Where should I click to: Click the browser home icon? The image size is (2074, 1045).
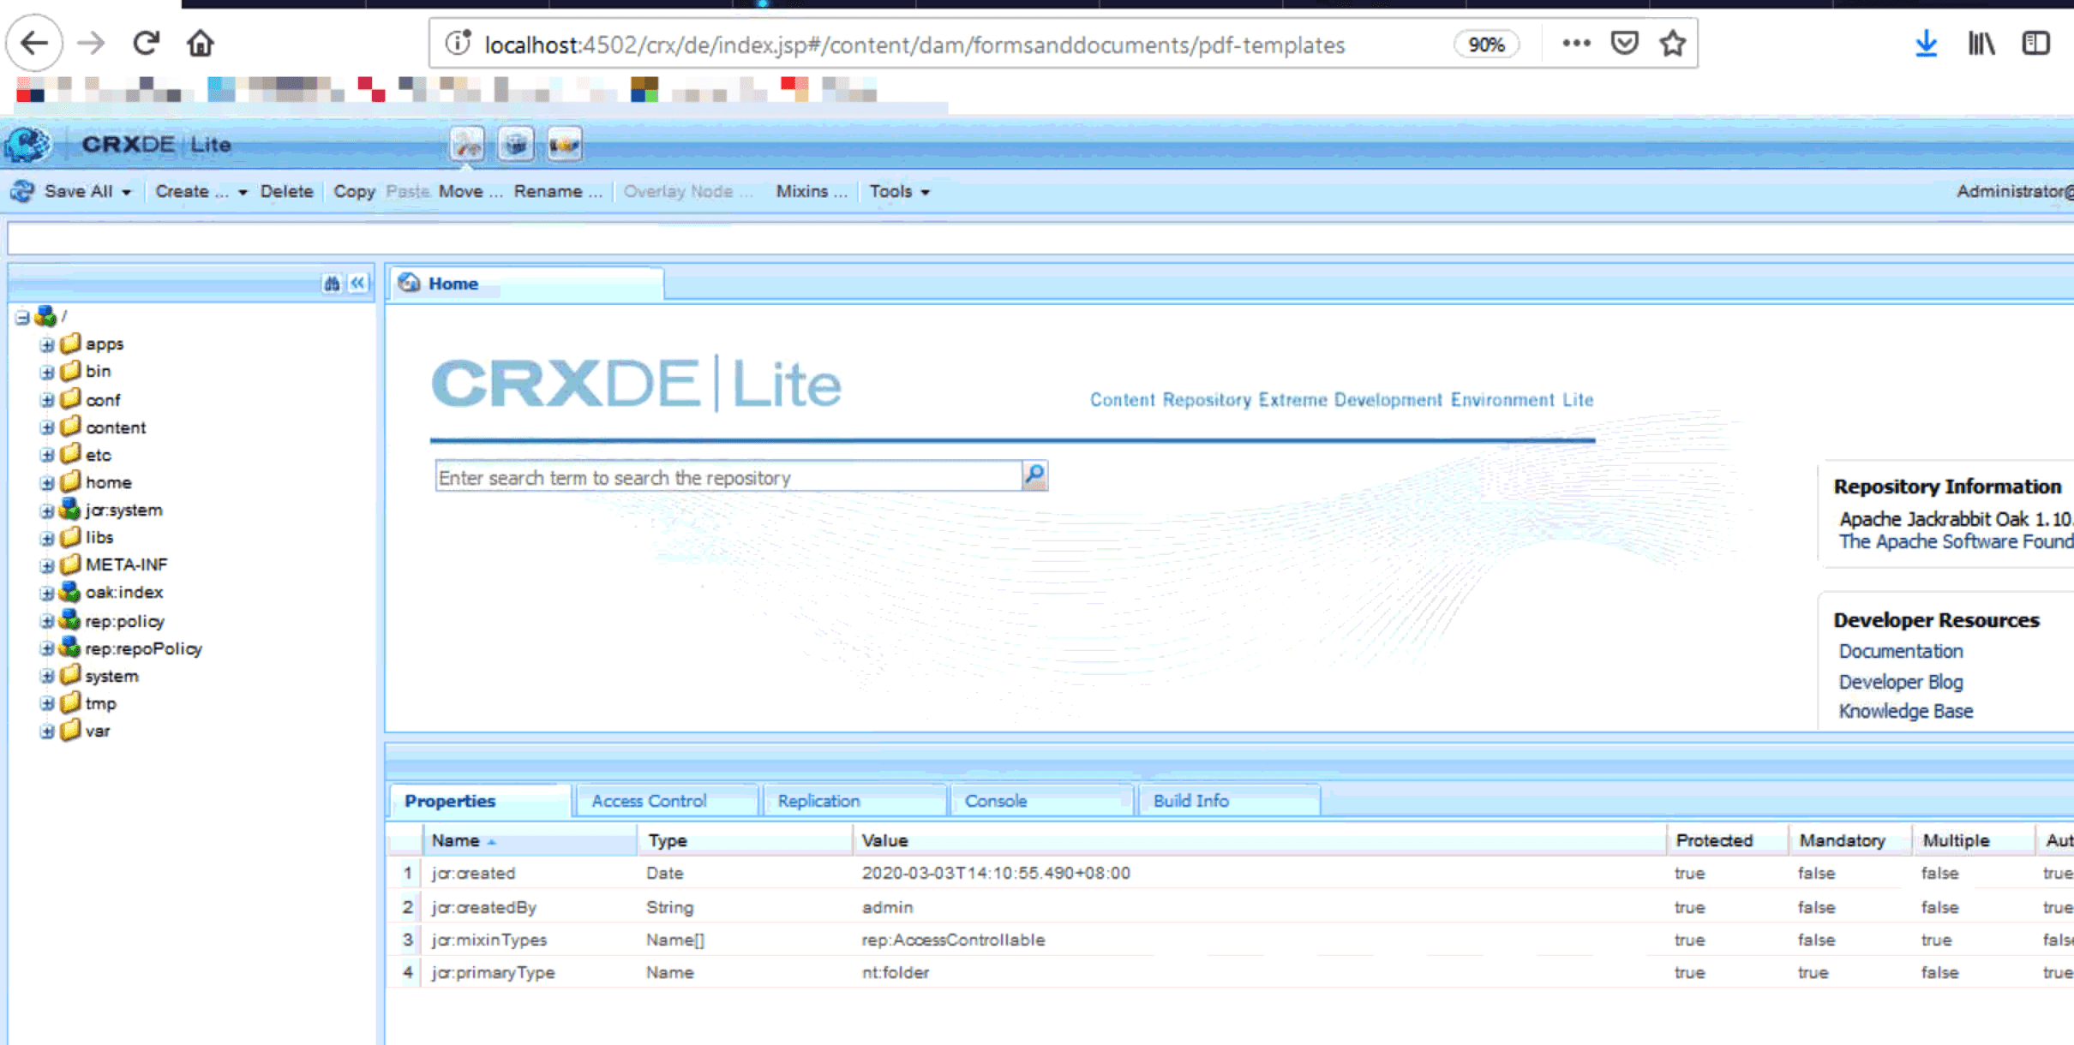(200, 42)
